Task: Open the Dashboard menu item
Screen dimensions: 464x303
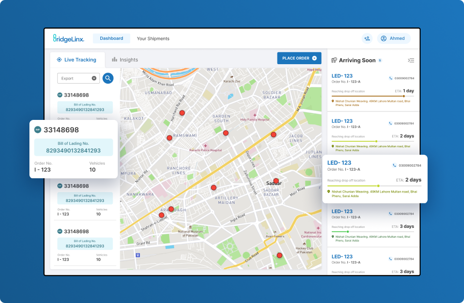Action: click(111, 38)
